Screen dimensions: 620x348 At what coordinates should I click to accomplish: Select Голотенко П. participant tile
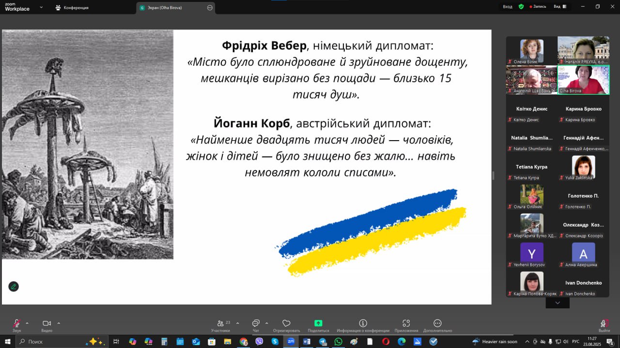click(x=583, y=196)
